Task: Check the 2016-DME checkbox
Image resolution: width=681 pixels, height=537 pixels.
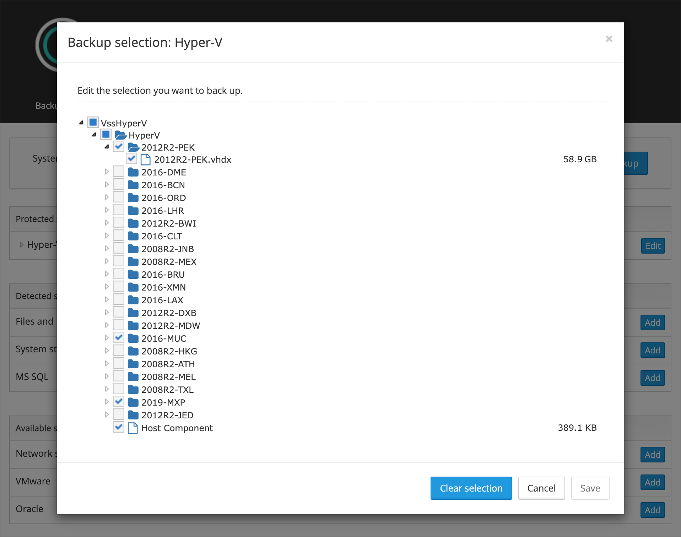Action: coord(119,172)
